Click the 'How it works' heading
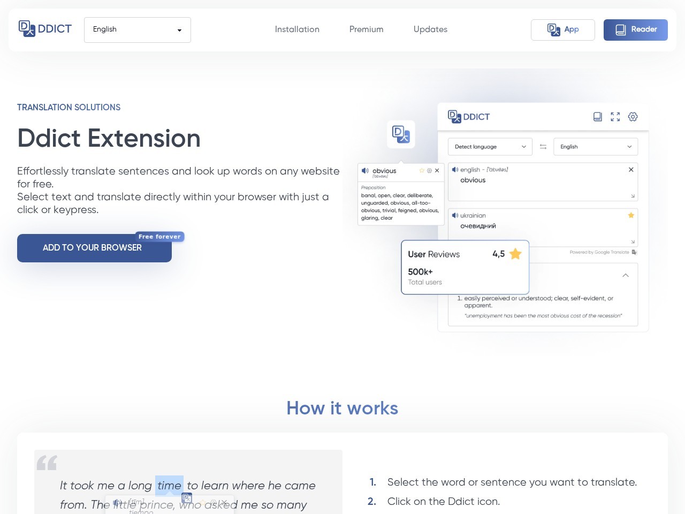The height and width of the screenshot is (514, 685). [x=342, y=408]
